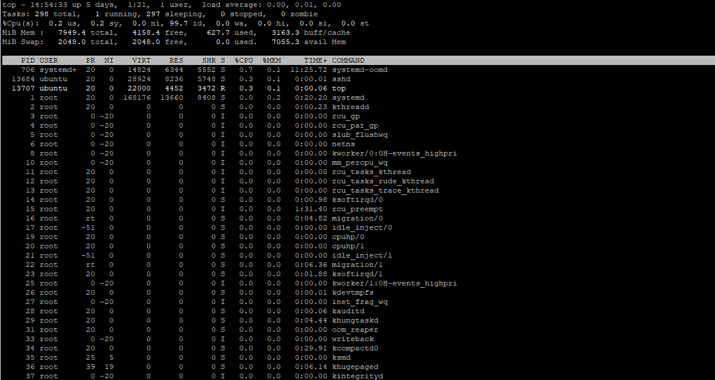This screenshot has height=380, width=715.
Task: Select kworker/0:0H-events_highpri command
Action: pos(395,153)
